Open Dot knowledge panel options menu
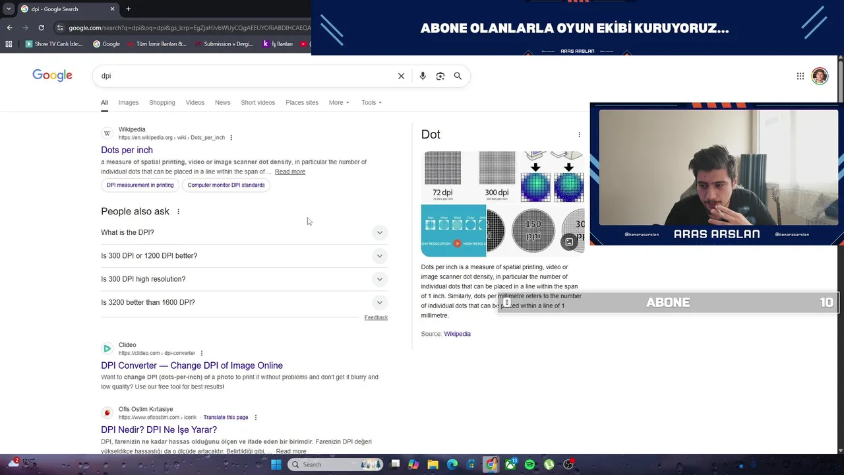 click(579, 135)
